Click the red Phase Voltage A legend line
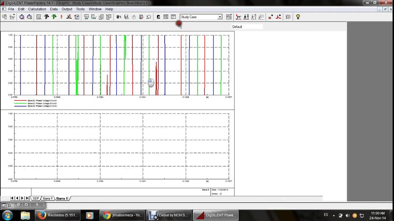 coord(20,101)
